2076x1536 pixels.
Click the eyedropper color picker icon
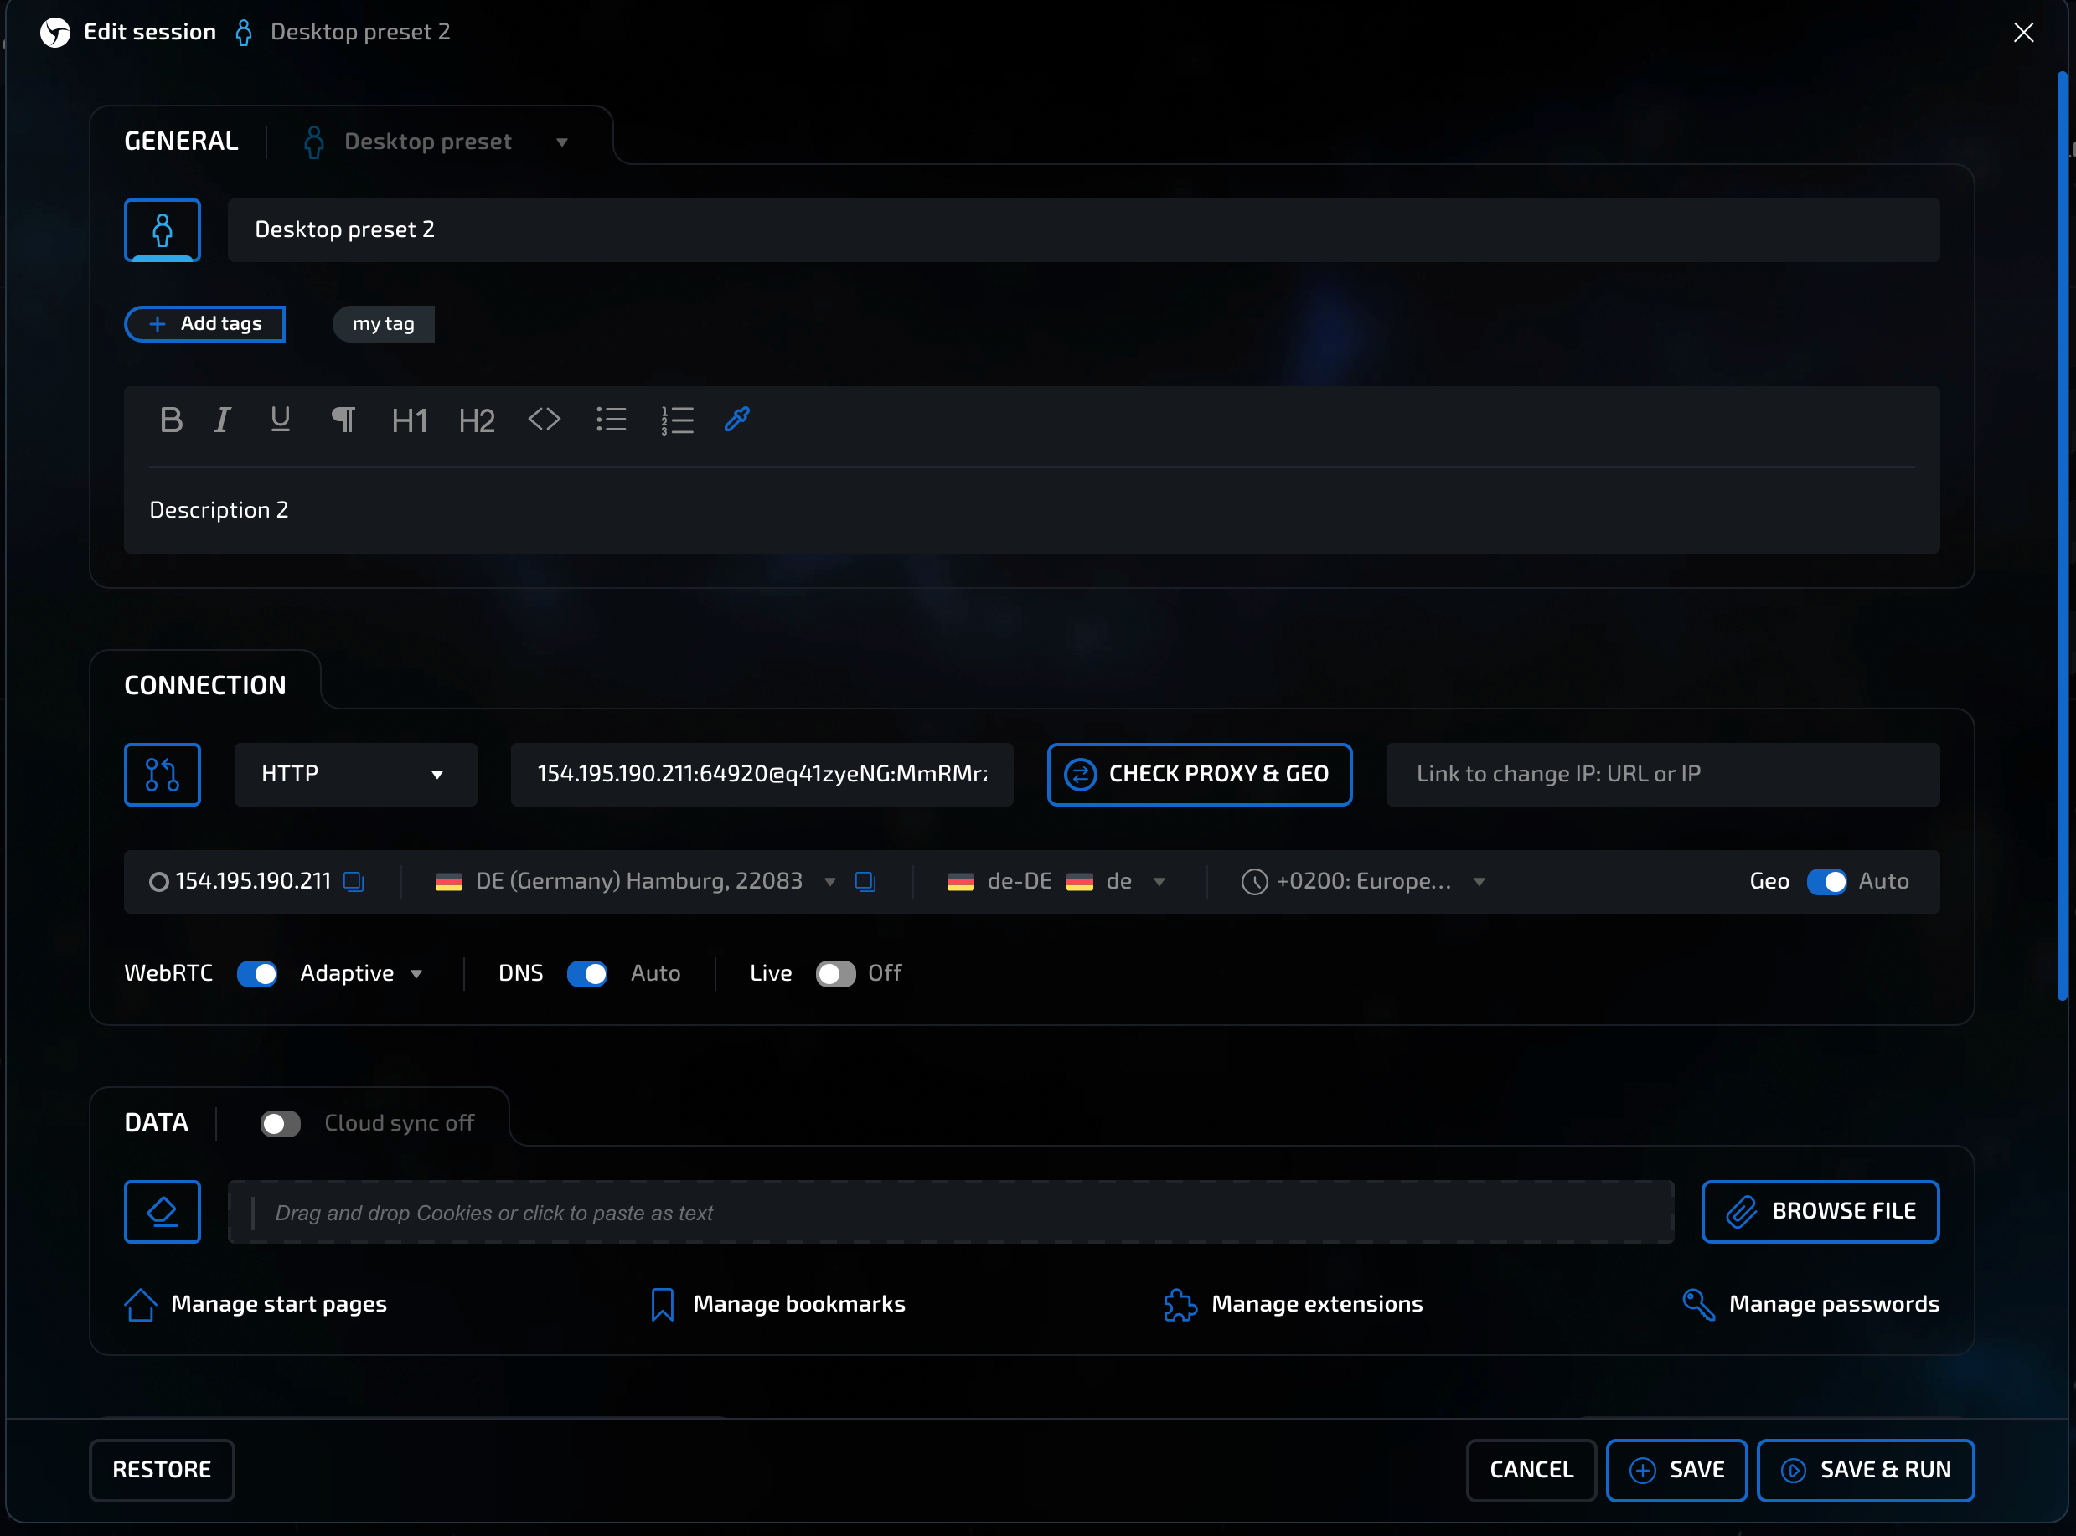point(736,420)
